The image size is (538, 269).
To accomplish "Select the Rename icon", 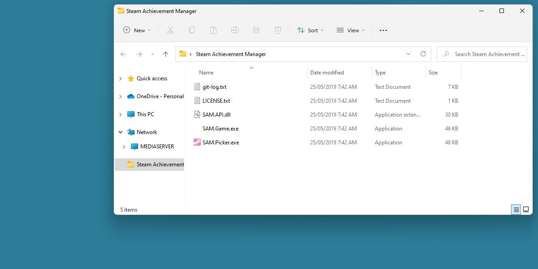I will tap(234, 30).
